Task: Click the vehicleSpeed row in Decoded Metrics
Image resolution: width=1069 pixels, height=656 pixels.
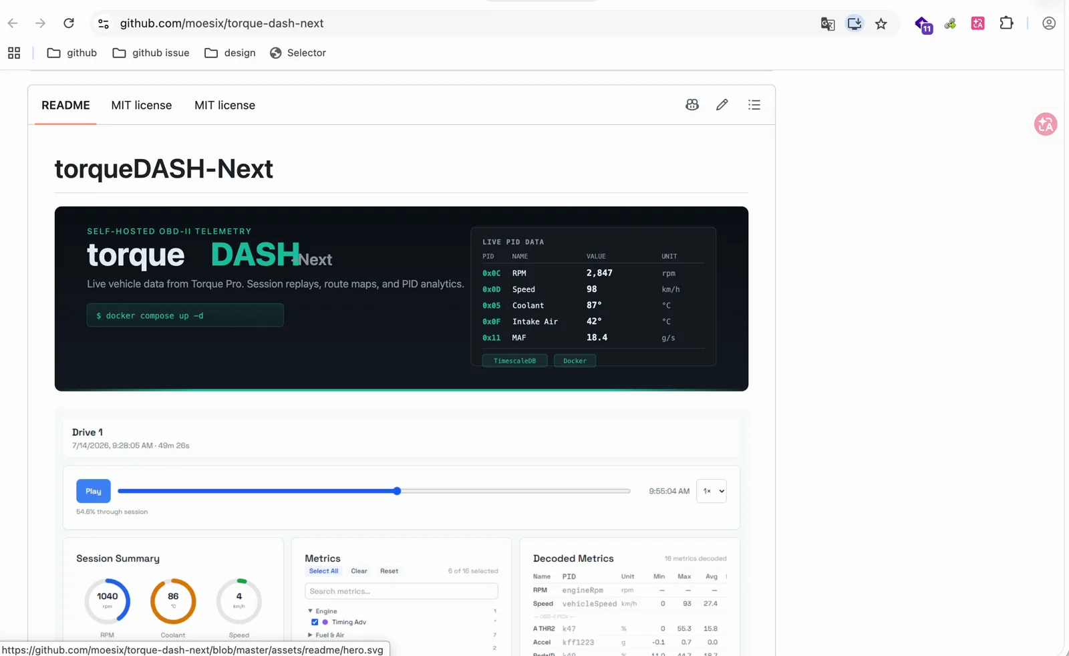Action: pyautogui.click(x=629, y=604)
